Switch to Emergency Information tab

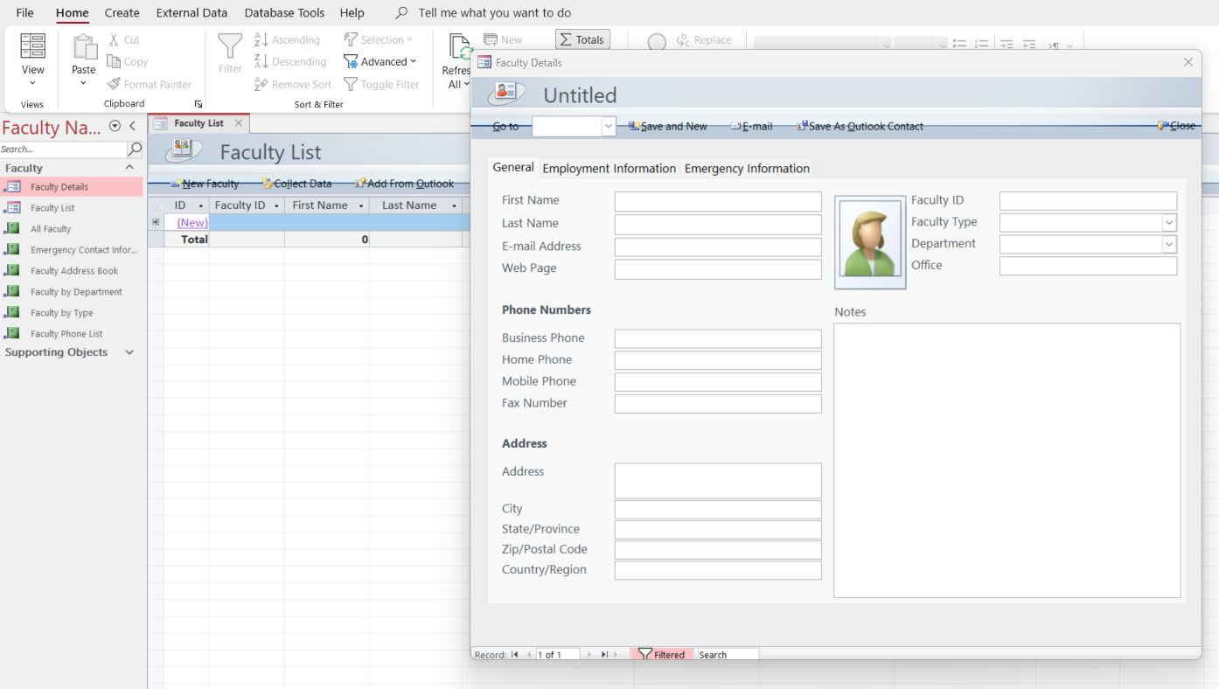[747, 169]
